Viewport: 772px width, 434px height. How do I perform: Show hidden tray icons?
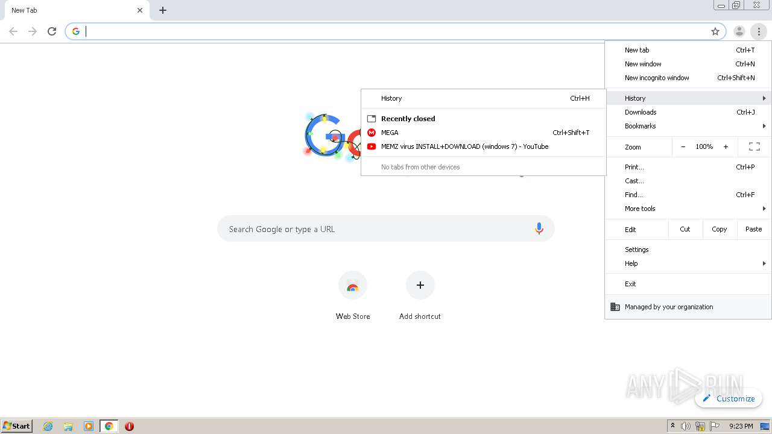672,426
